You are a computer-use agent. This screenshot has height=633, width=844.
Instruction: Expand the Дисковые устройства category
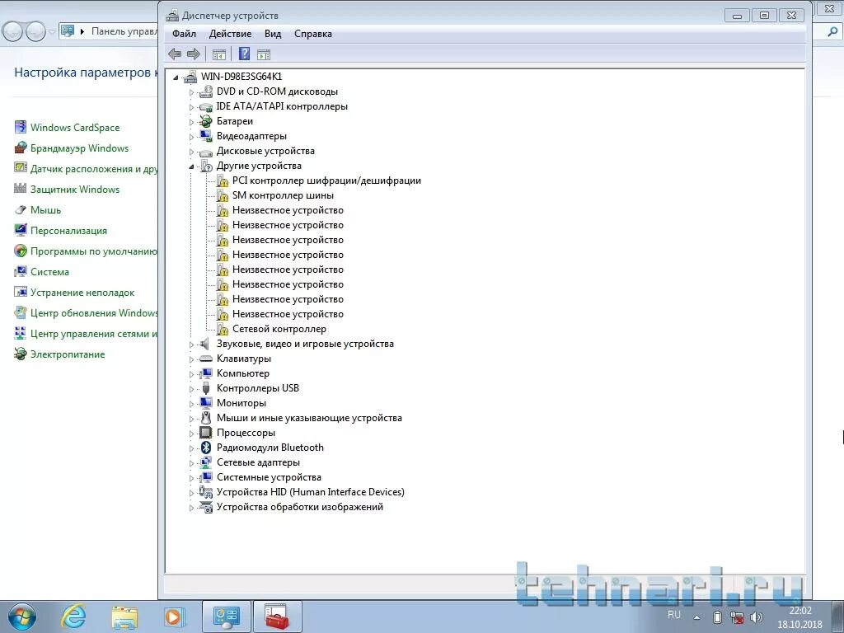191,152
